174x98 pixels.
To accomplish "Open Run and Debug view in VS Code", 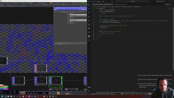I will (x=89, y=17).
